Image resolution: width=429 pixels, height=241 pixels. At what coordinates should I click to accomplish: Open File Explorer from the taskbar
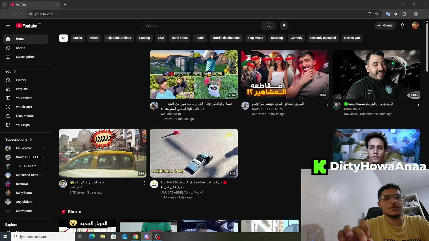103,237
